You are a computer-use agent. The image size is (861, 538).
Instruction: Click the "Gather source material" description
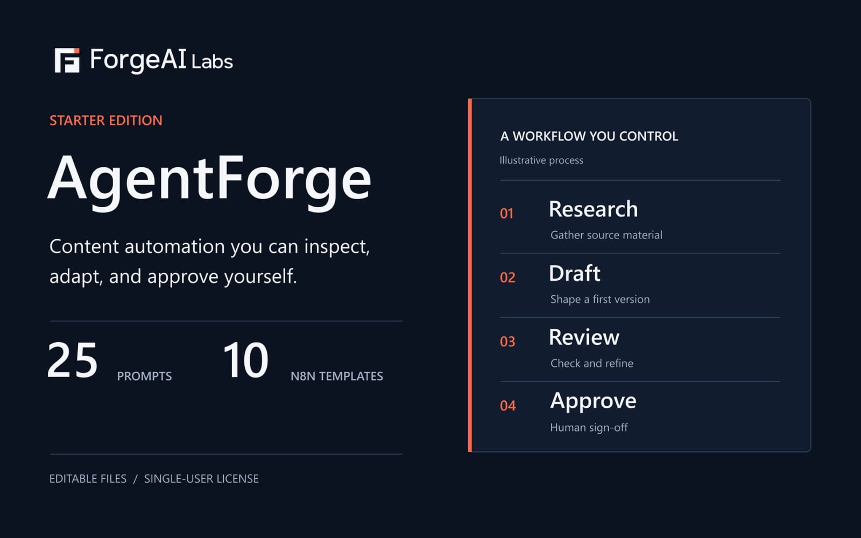(x=606, y=235)
